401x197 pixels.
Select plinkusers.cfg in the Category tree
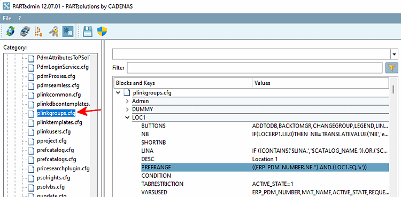coord(53,131)
